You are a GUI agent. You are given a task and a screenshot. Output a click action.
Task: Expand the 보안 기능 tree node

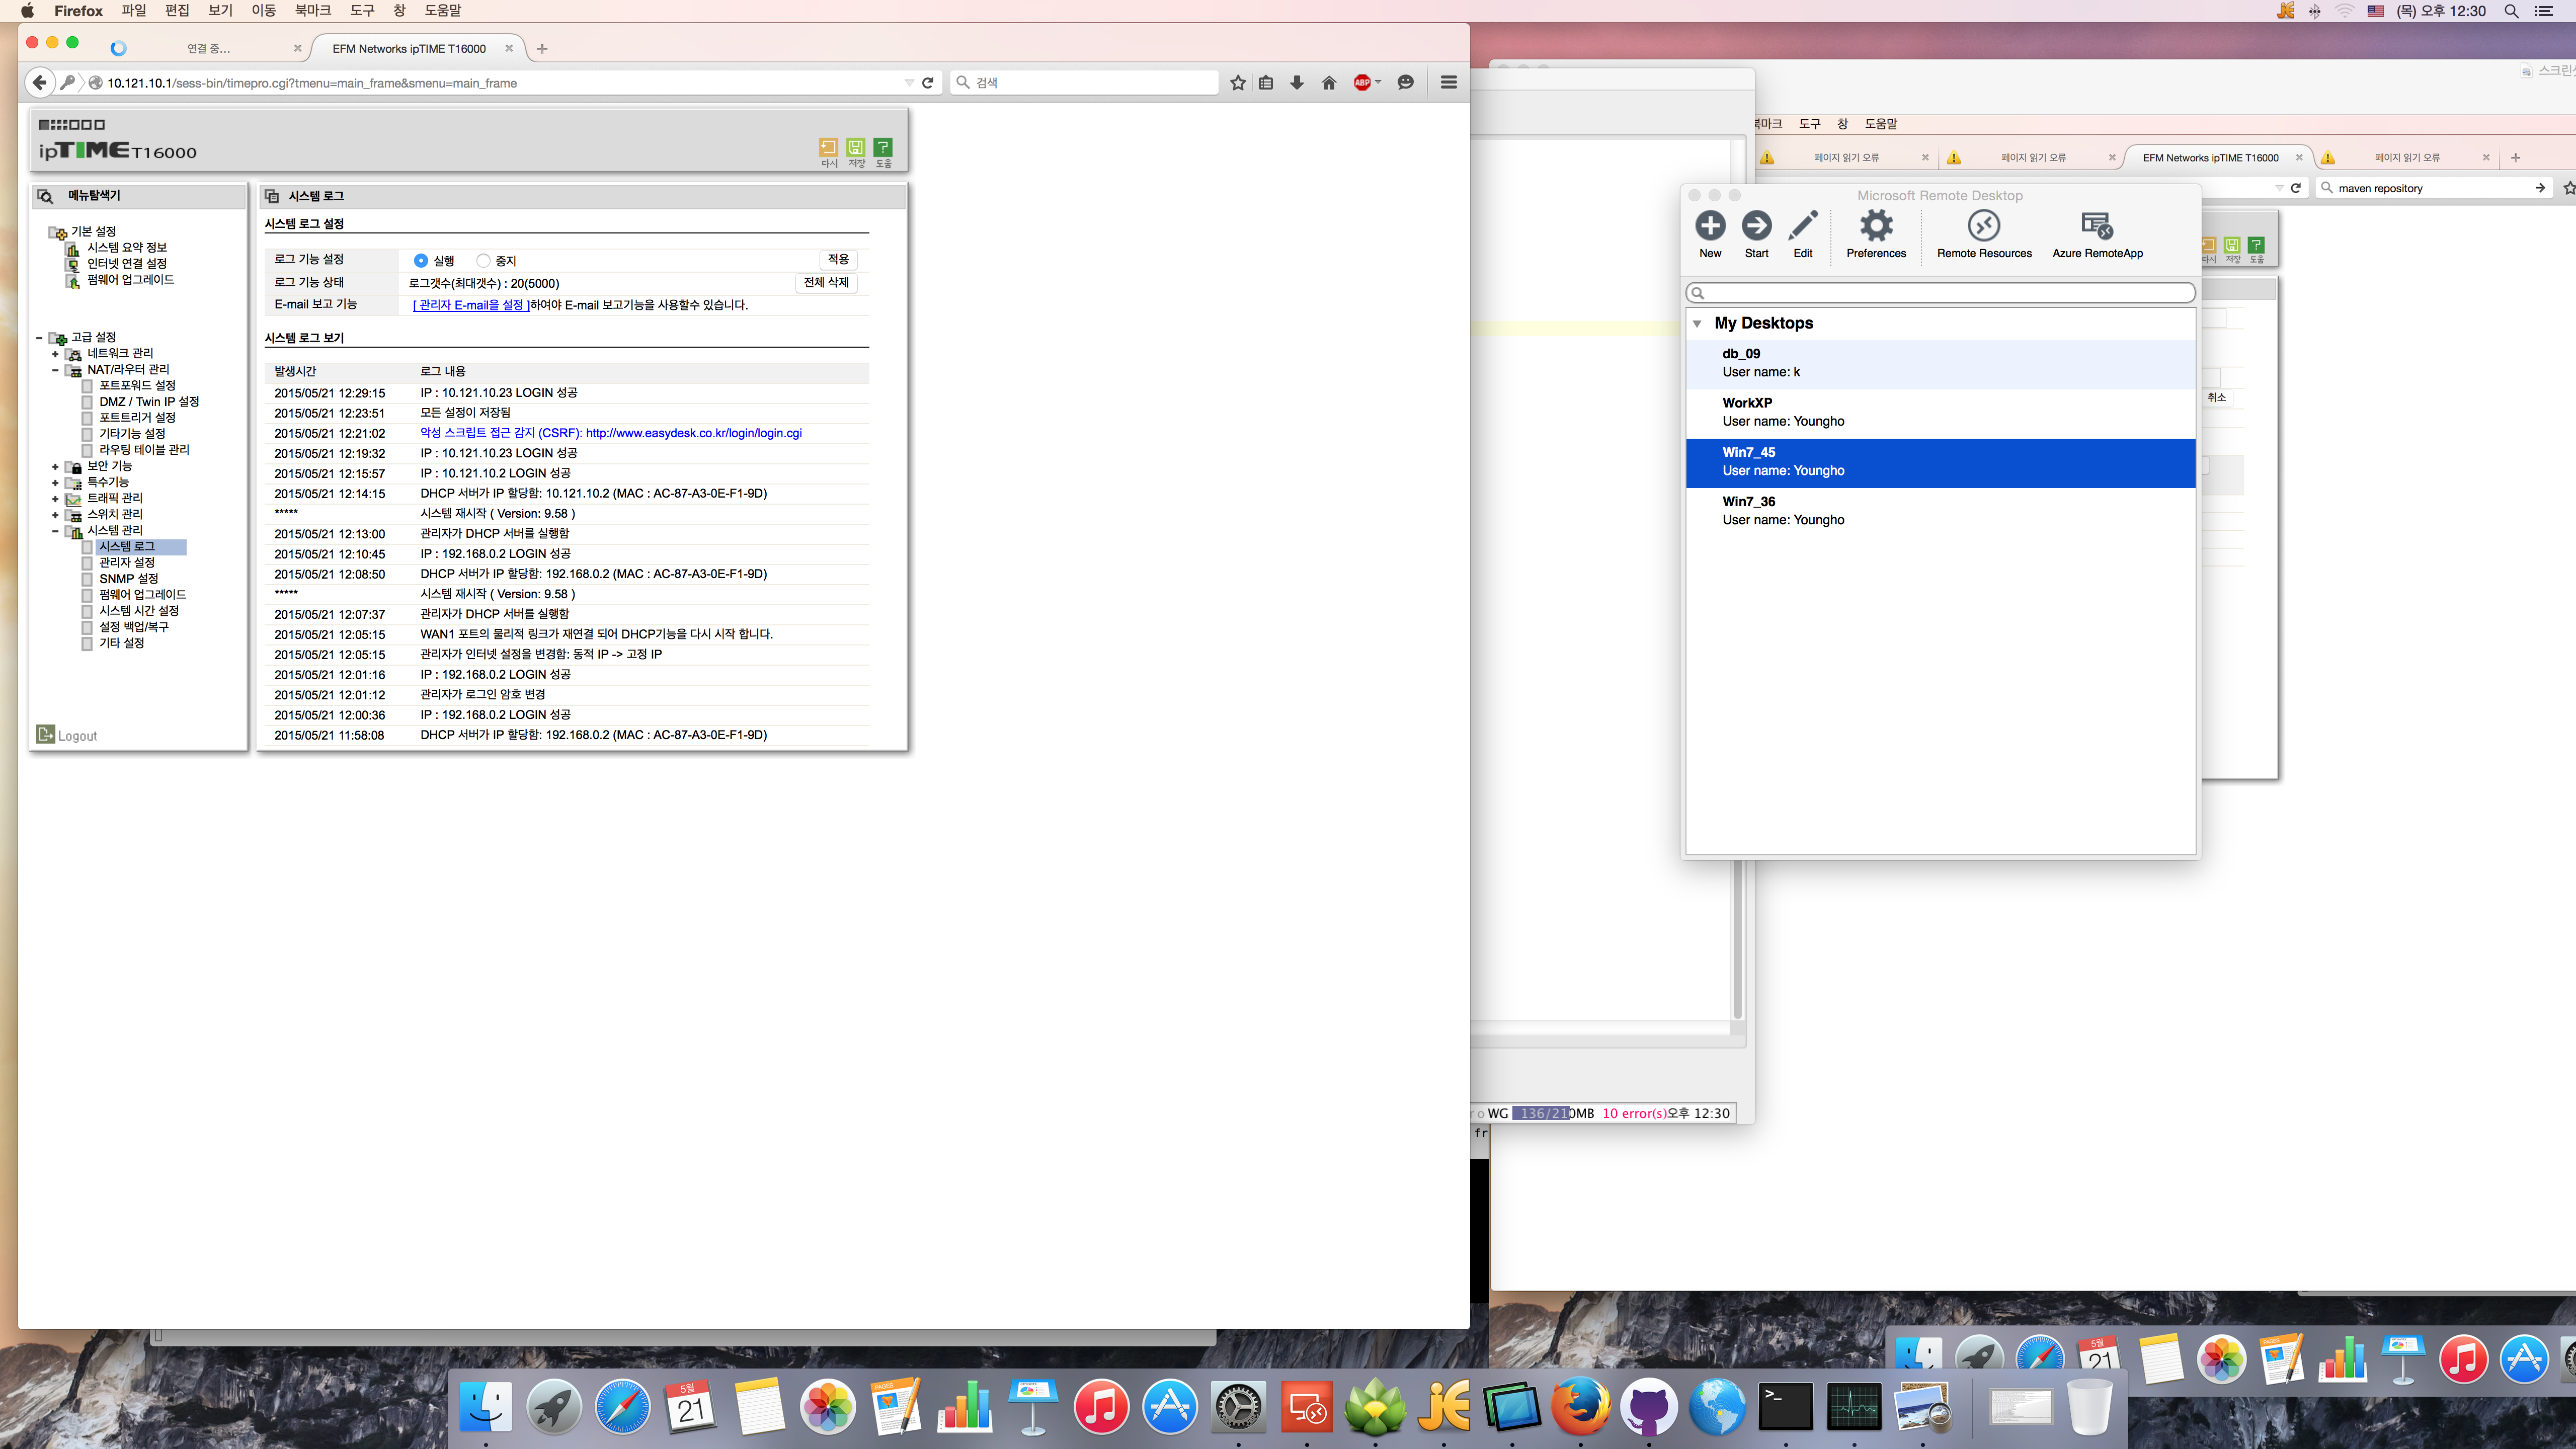click(55, 467)
